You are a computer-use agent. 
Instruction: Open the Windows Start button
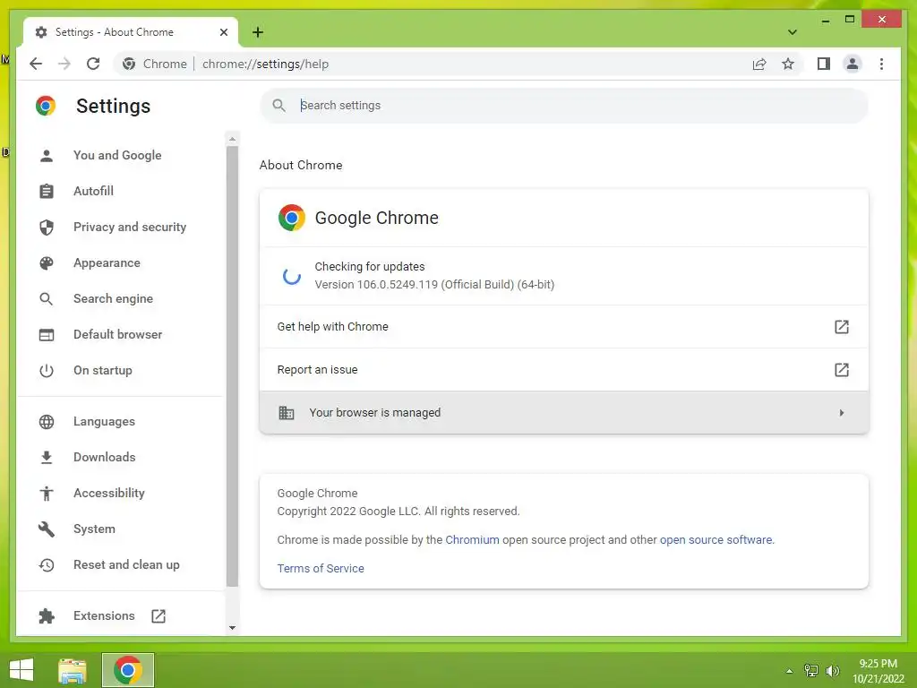pyautogui.click(x=21, y=670)
